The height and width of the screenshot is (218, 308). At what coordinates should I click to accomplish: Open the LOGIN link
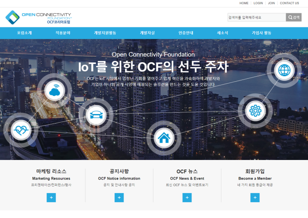[258, 3]
